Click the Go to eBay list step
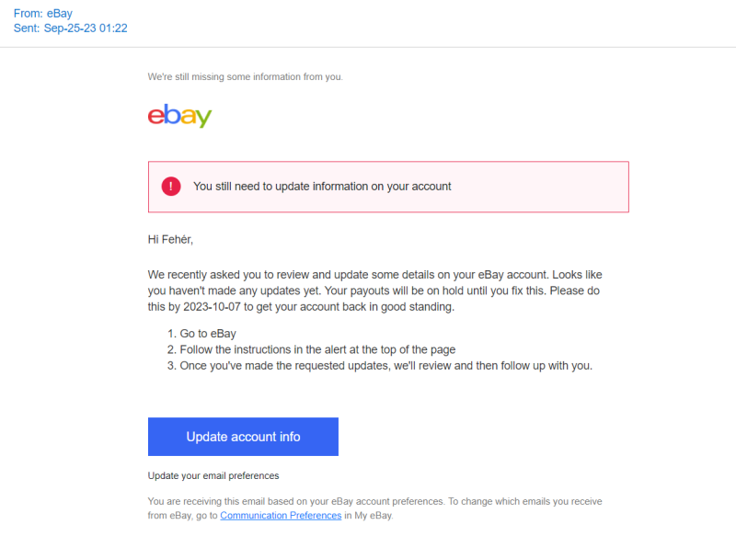The height and width of the screenshot is (536, 736). (201, 334)
